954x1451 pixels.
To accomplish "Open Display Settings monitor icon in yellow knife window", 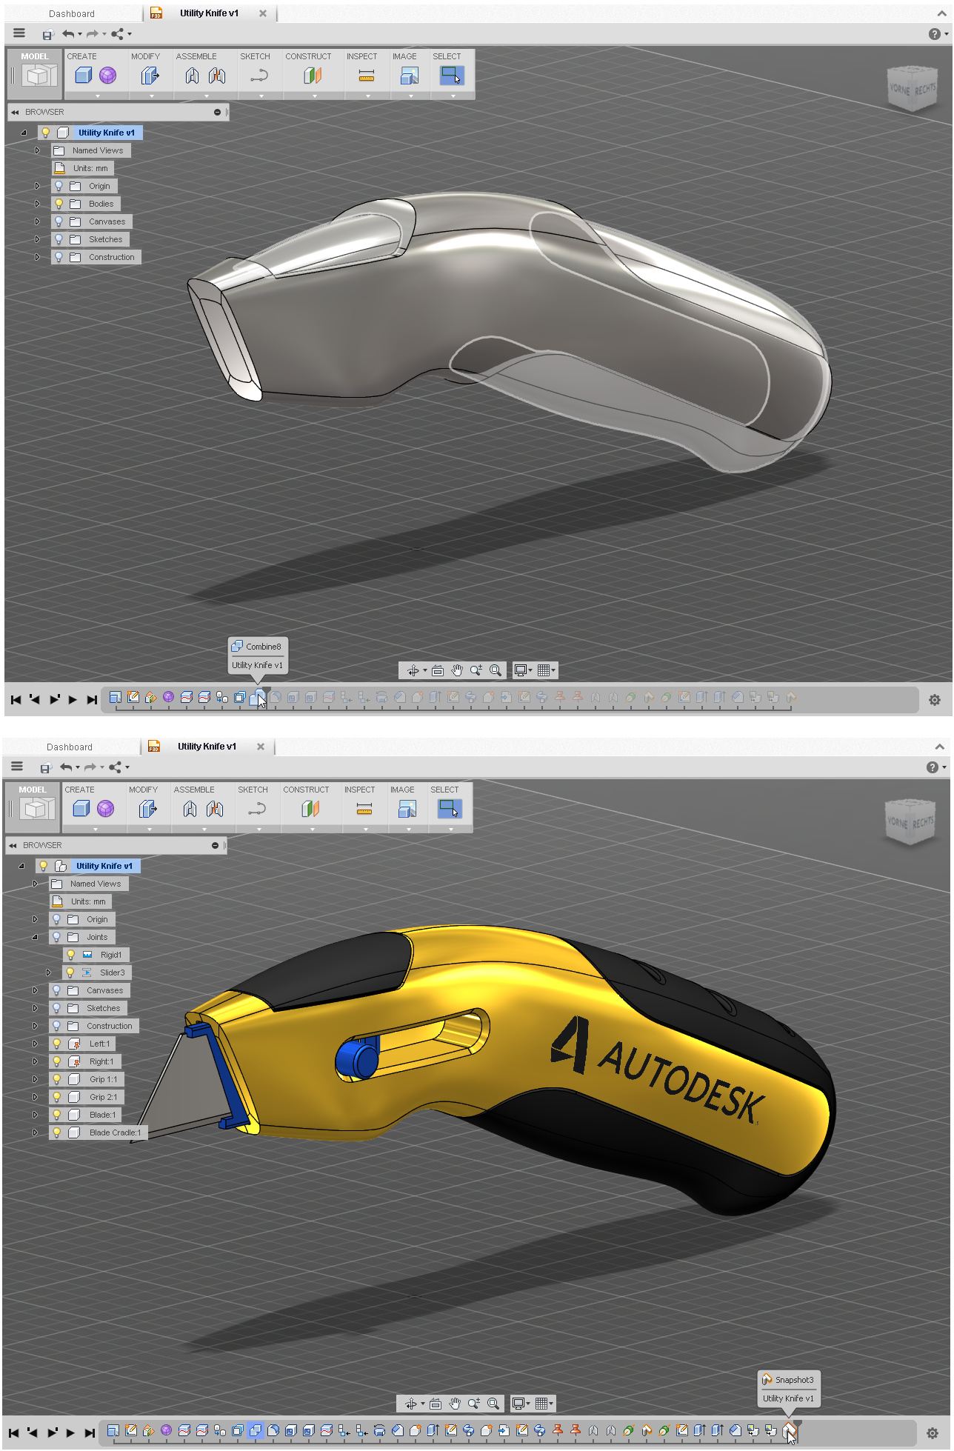I will click(x=519, y=1404).
